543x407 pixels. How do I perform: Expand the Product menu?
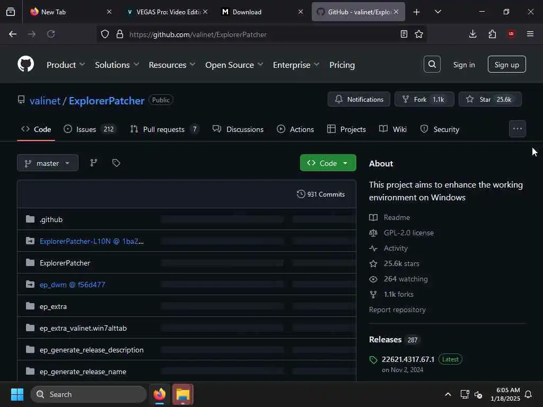coord(65,65)
